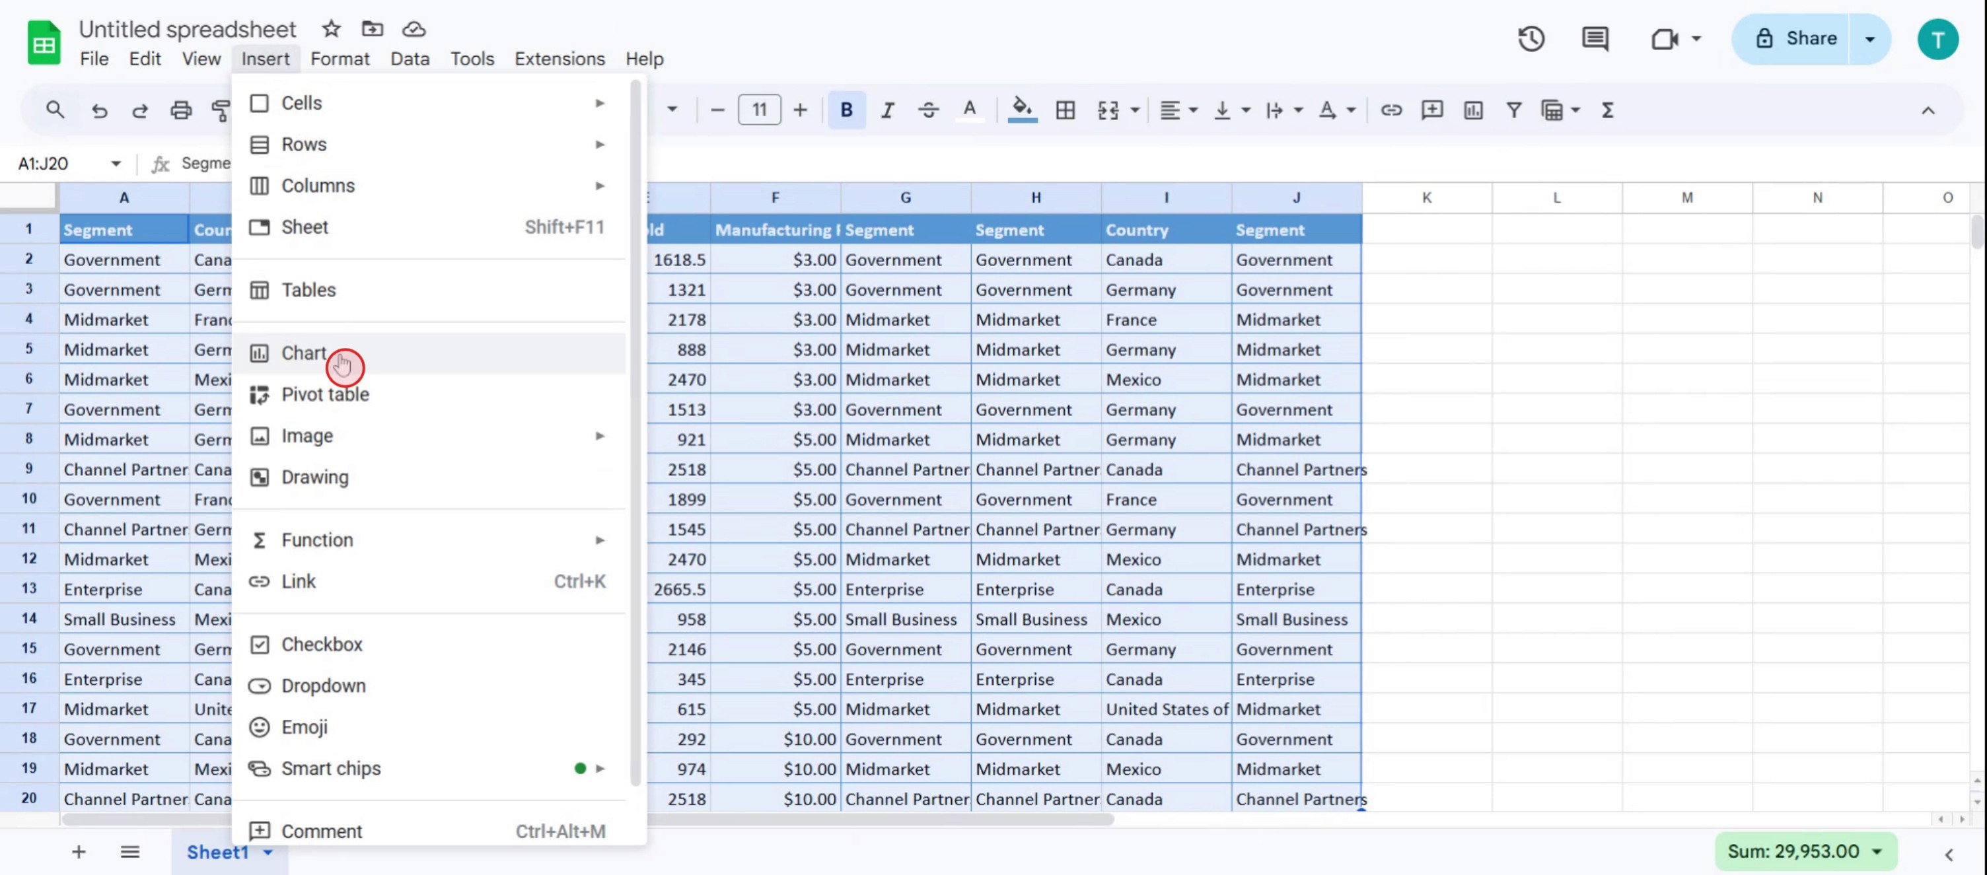Click the Sheet1 tab
Image resolution: width=1987 pixels, height=875 pixels.
click(217, 852)
